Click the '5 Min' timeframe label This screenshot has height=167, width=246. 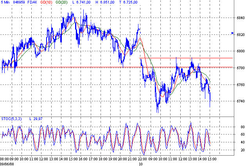tap(5, 2)
